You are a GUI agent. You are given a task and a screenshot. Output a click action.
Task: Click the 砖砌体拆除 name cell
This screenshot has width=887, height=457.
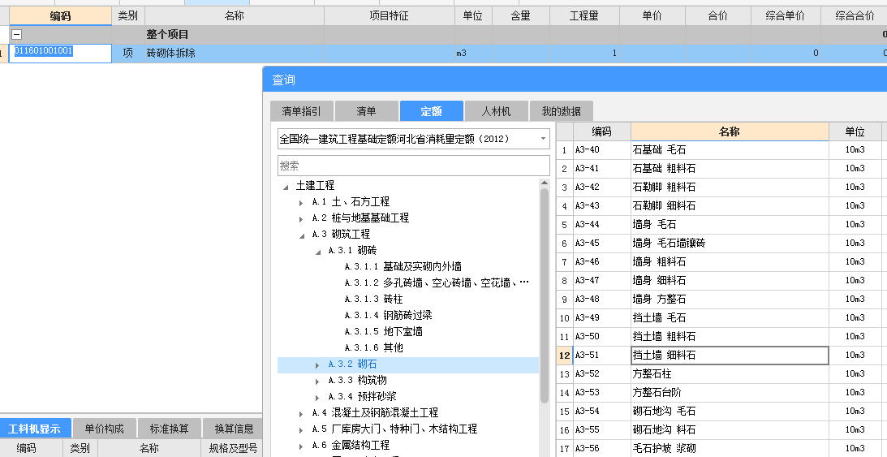point(235,53)
